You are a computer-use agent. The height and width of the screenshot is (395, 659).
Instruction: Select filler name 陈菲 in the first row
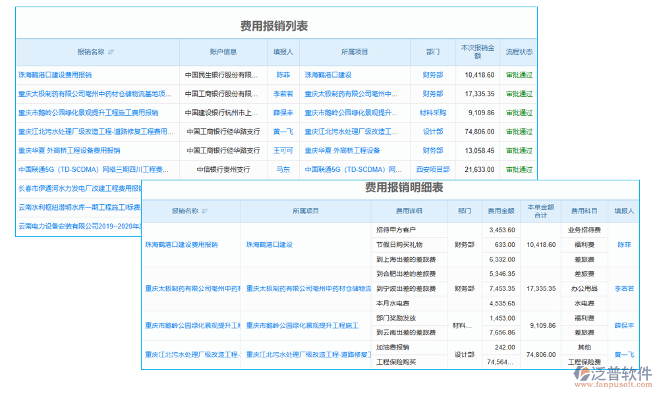click(283, 75)
